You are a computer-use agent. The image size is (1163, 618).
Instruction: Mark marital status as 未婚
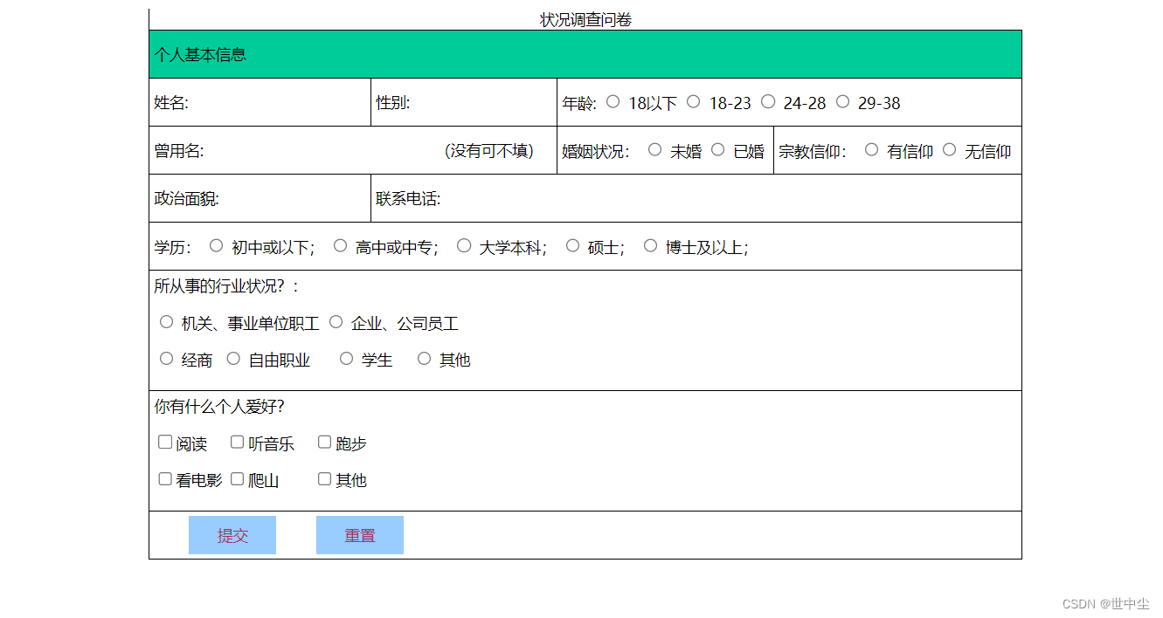[654, 149]
